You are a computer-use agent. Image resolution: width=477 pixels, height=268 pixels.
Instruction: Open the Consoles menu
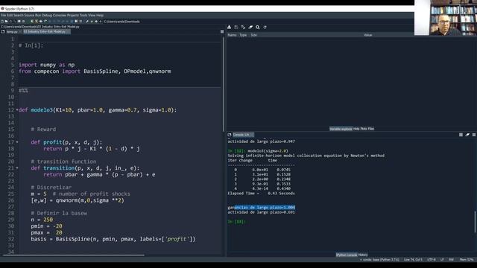pyautogui.click(x=60, y=15)
